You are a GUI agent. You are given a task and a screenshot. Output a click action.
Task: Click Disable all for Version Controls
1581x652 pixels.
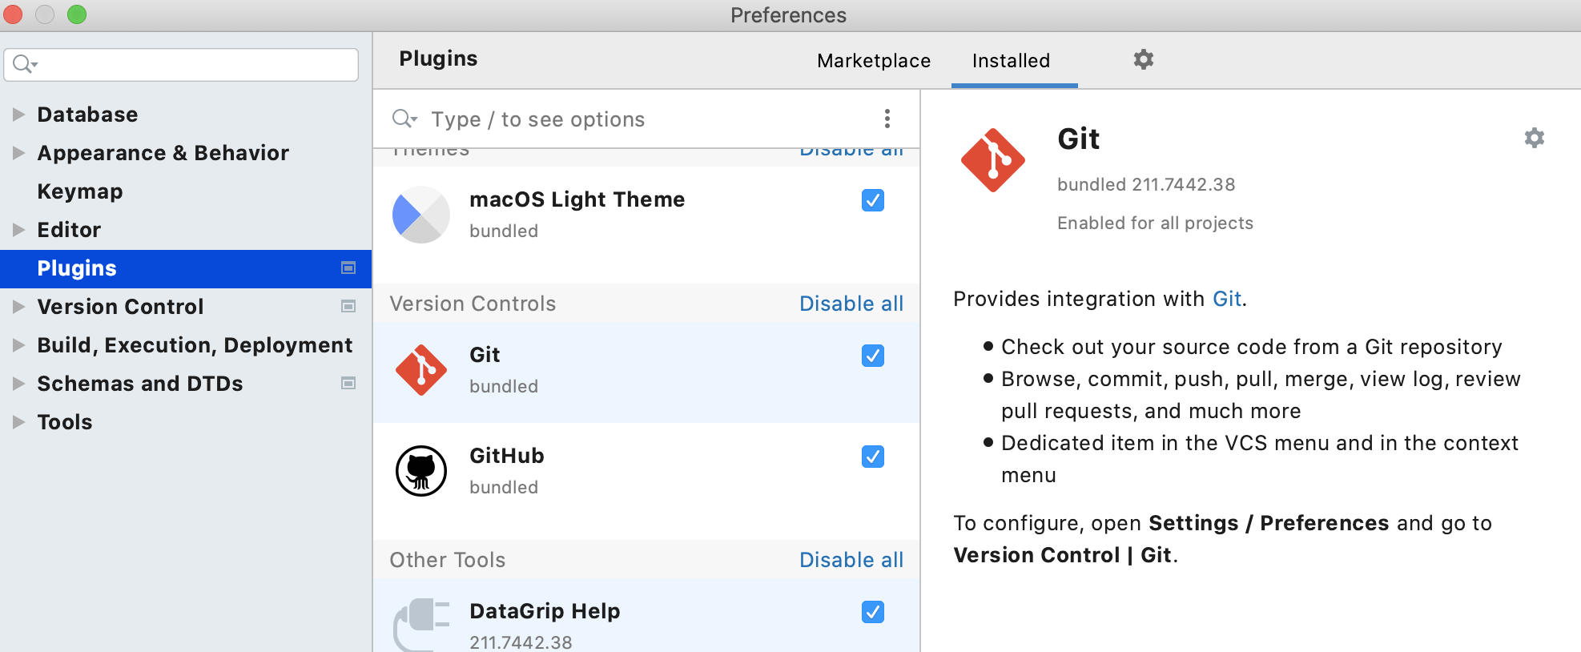851,304
